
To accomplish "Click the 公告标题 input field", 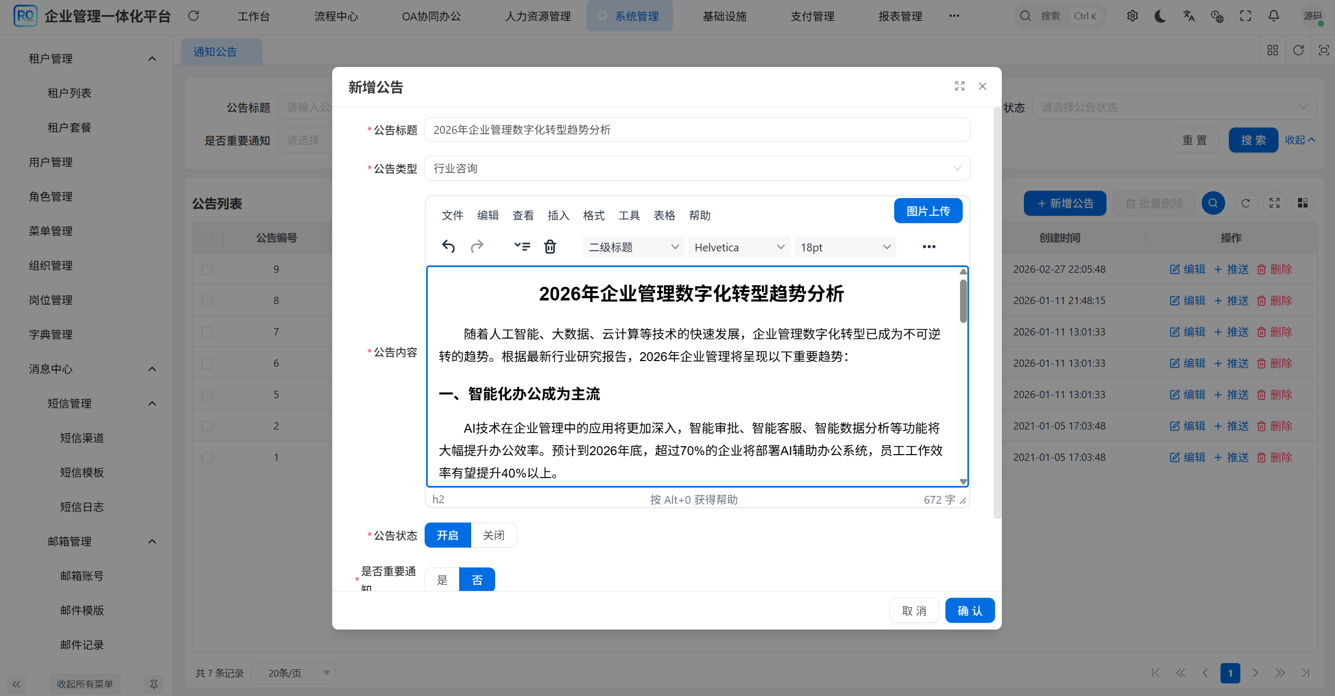I will pyautogui.click(x=697, y=130).
